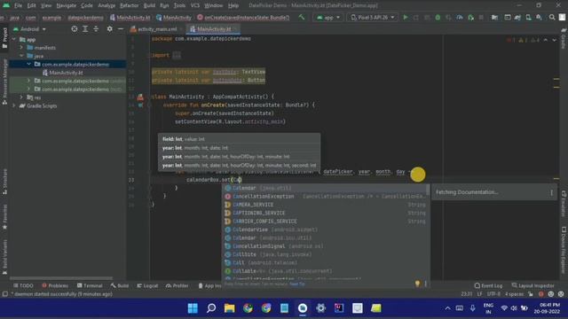Open the TODO tool window
This screenshot has width=568, height=319.
point(23,285)
